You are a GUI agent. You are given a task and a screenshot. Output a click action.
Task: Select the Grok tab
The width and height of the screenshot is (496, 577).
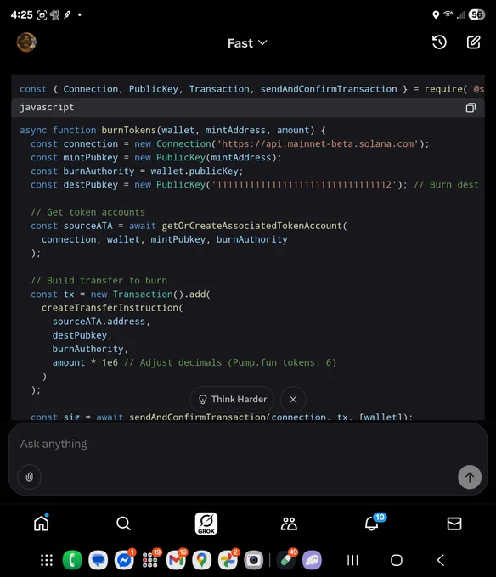pos(206,524)
